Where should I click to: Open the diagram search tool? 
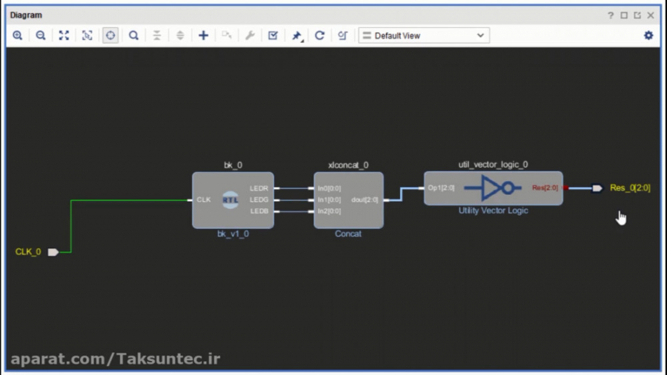133,36
